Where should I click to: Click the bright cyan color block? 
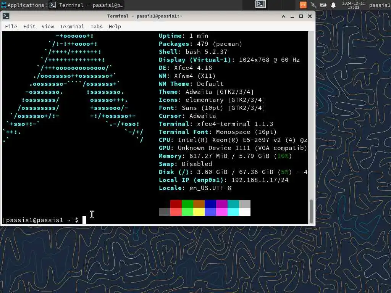tap(233, 212)
